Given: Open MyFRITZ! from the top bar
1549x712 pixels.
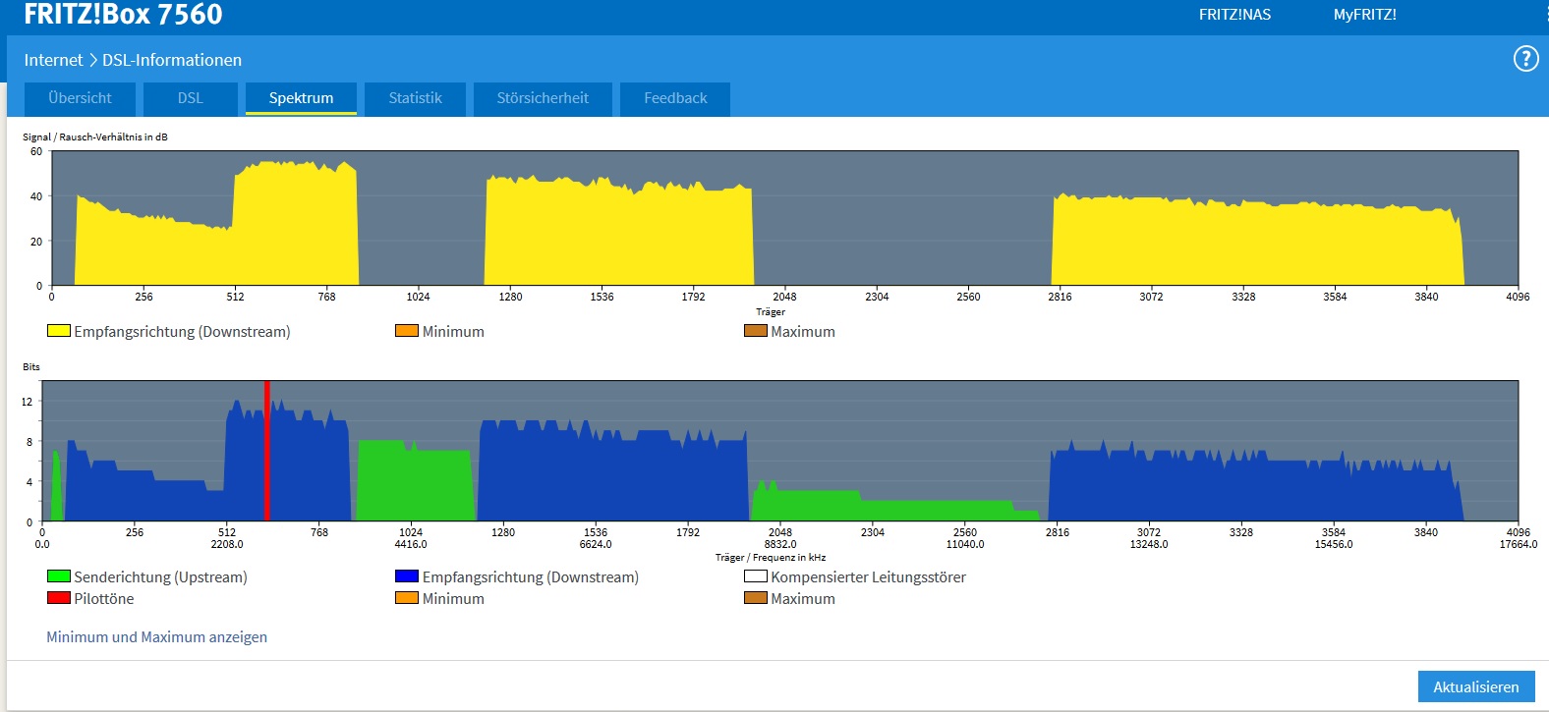Looking at the screenshot, I should [1364, 15].
